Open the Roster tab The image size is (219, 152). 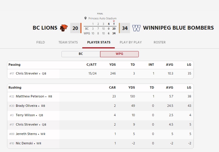160,42
